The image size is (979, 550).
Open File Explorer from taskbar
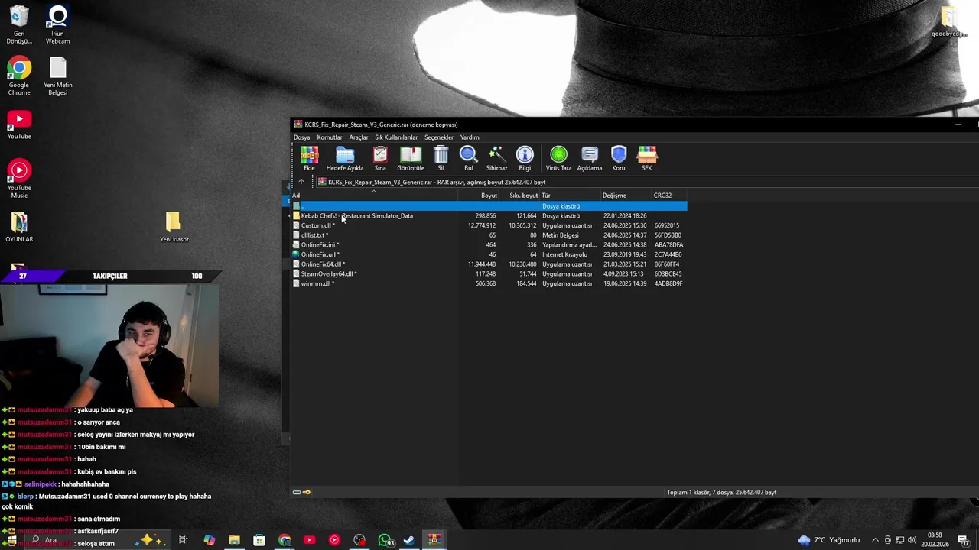[234, 540]
